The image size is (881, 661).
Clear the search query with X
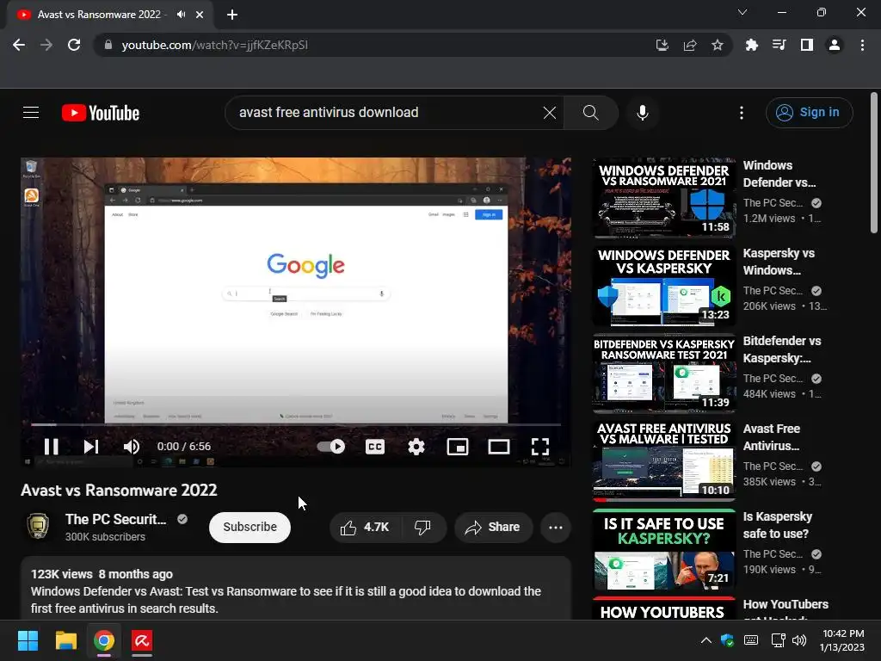[550, 113]
